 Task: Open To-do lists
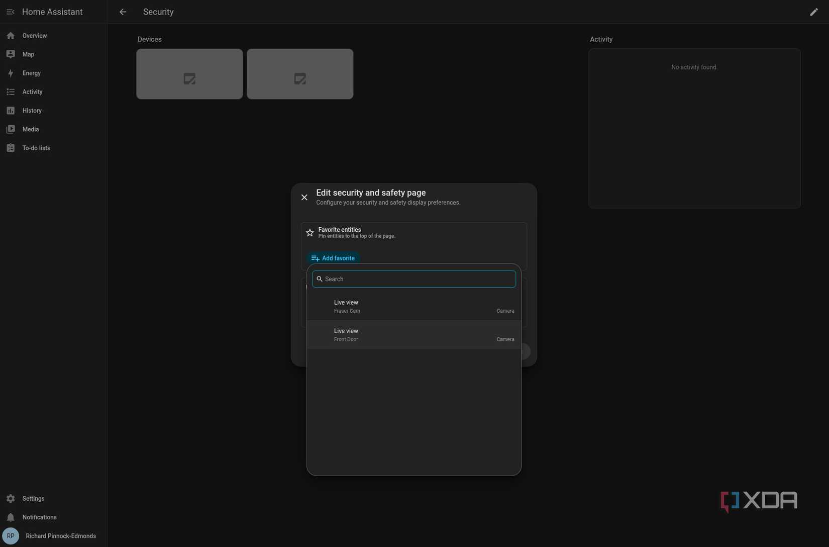tap(53, 148)
